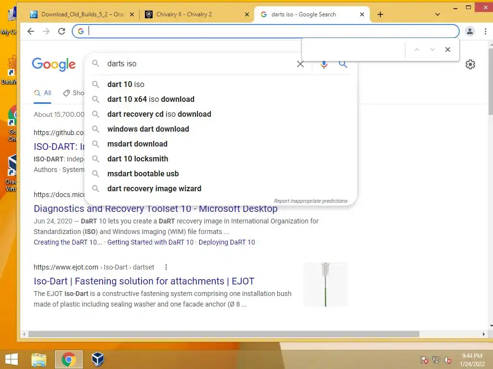Open the taskbar clock showing 9:44 PM

pos(472,360)
